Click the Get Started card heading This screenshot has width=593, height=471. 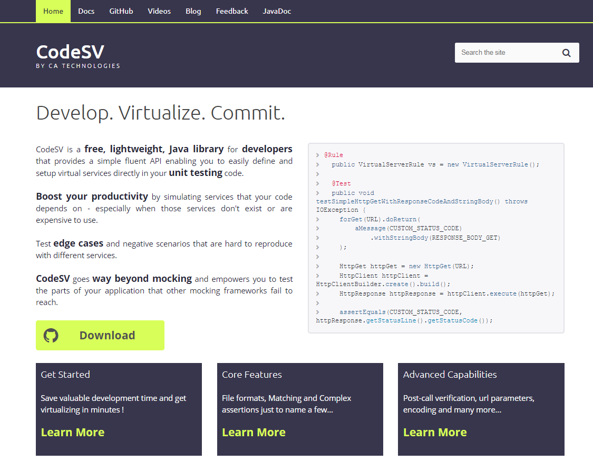(x=65, y=375)
